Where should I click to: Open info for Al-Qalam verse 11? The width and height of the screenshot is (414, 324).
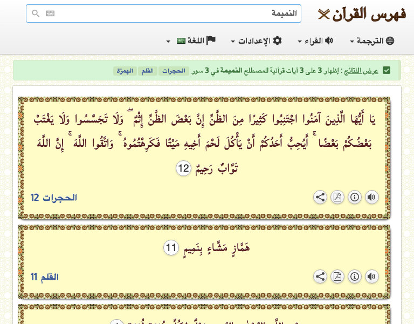click(354, 276)
